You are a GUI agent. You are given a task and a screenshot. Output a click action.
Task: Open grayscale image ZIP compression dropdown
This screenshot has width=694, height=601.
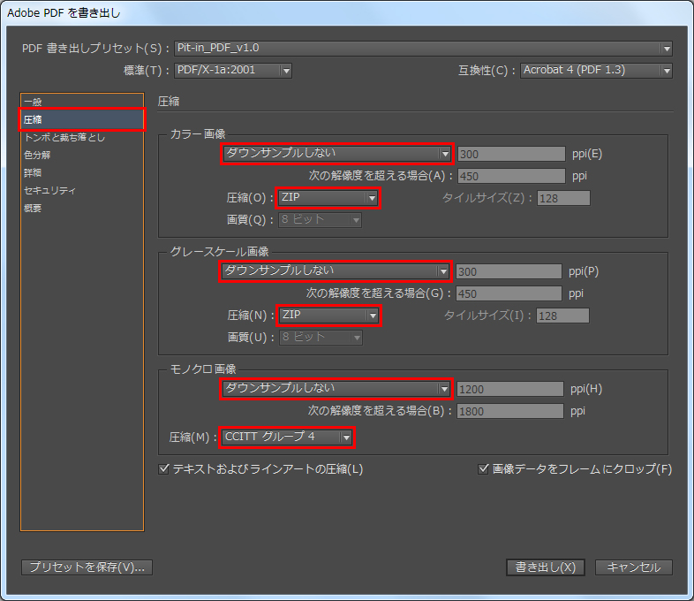(x=328, y=315)
